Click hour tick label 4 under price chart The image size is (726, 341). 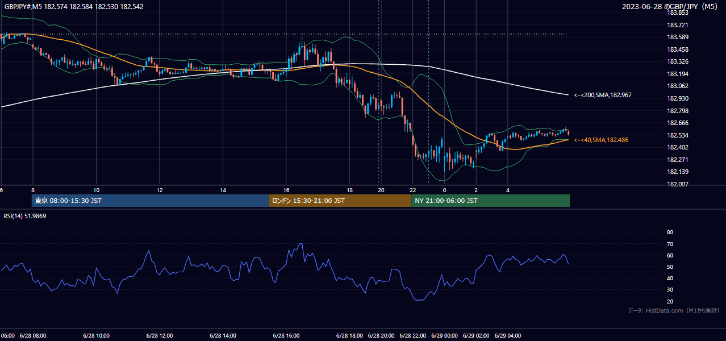pos(508,190)
